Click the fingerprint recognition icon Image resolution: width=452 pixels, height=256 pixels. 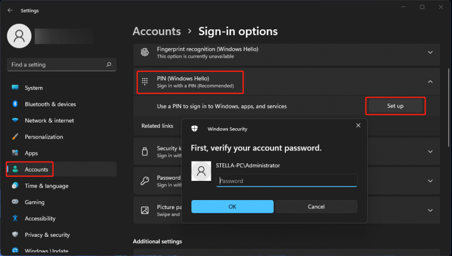point(145,53)
